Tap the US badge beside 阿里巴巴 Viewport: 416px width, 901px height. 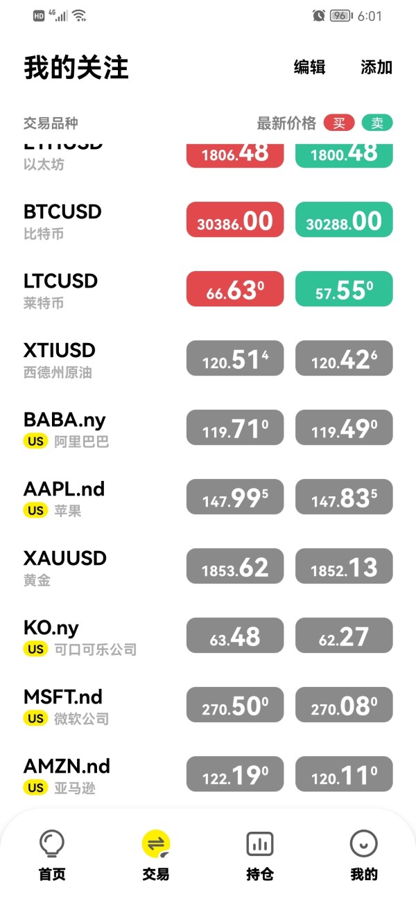(36, 441)
